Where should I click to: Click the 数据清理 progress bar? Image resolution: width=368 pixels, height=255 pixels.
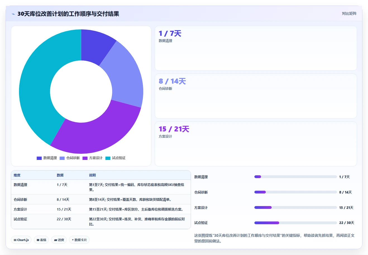[x=296, y=177]
